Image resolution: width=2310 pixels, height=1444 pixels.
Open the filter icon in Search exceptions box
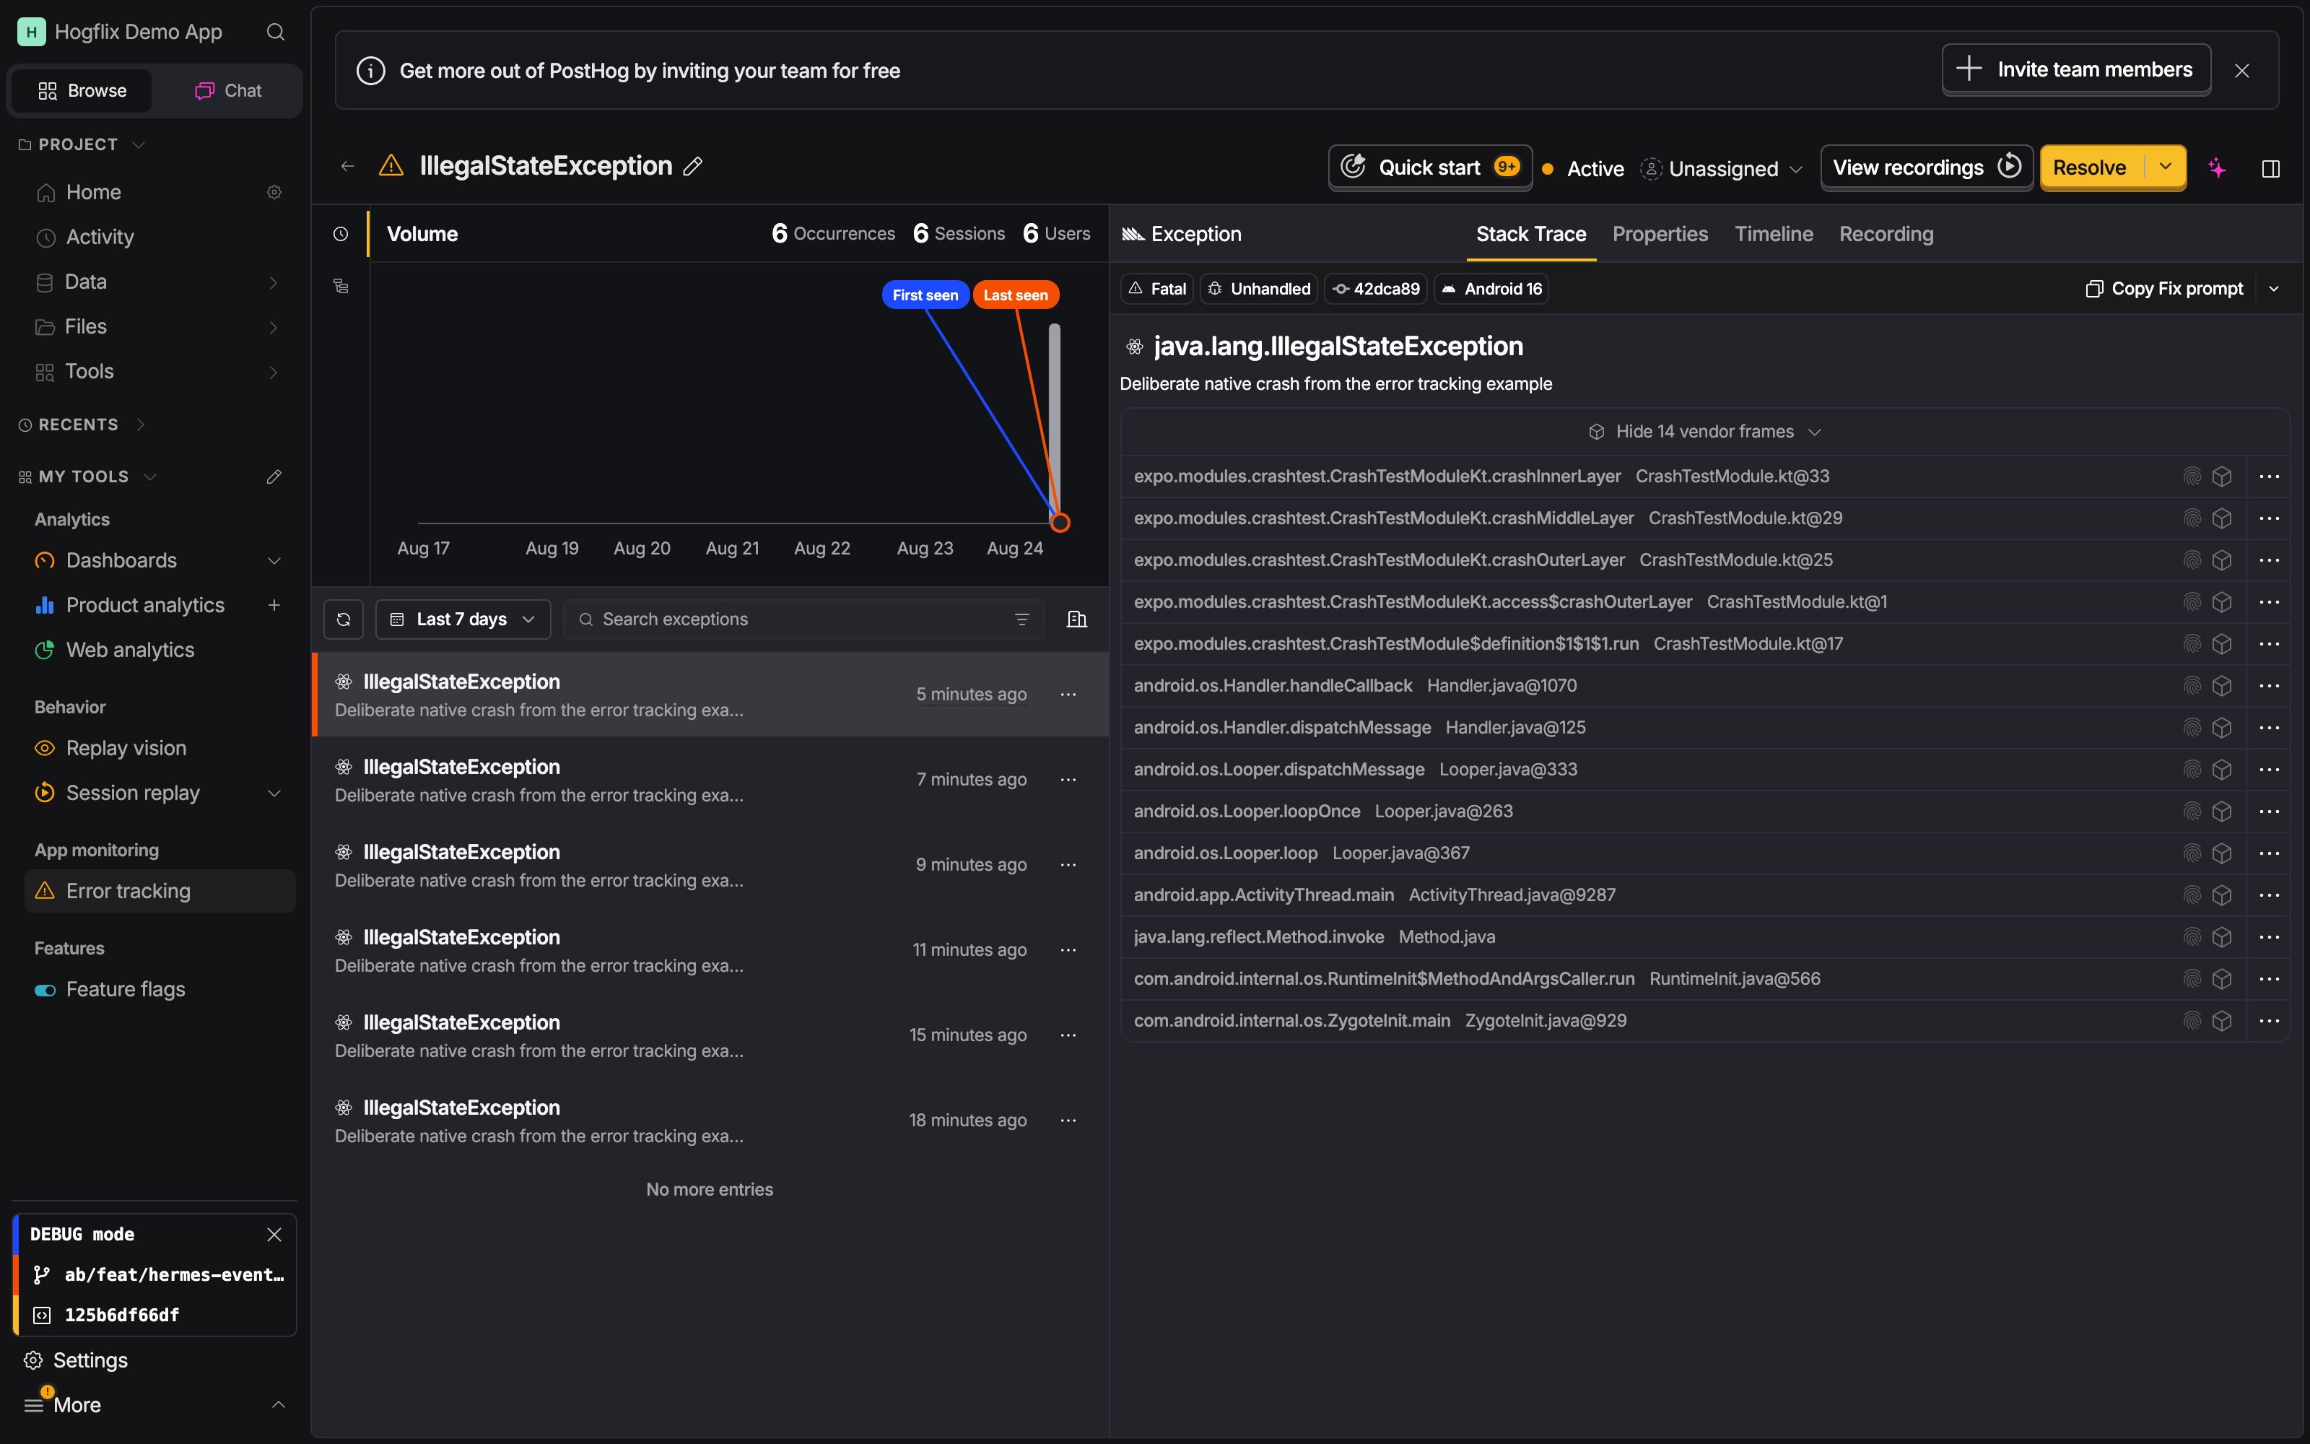[x=1021, y=619]
